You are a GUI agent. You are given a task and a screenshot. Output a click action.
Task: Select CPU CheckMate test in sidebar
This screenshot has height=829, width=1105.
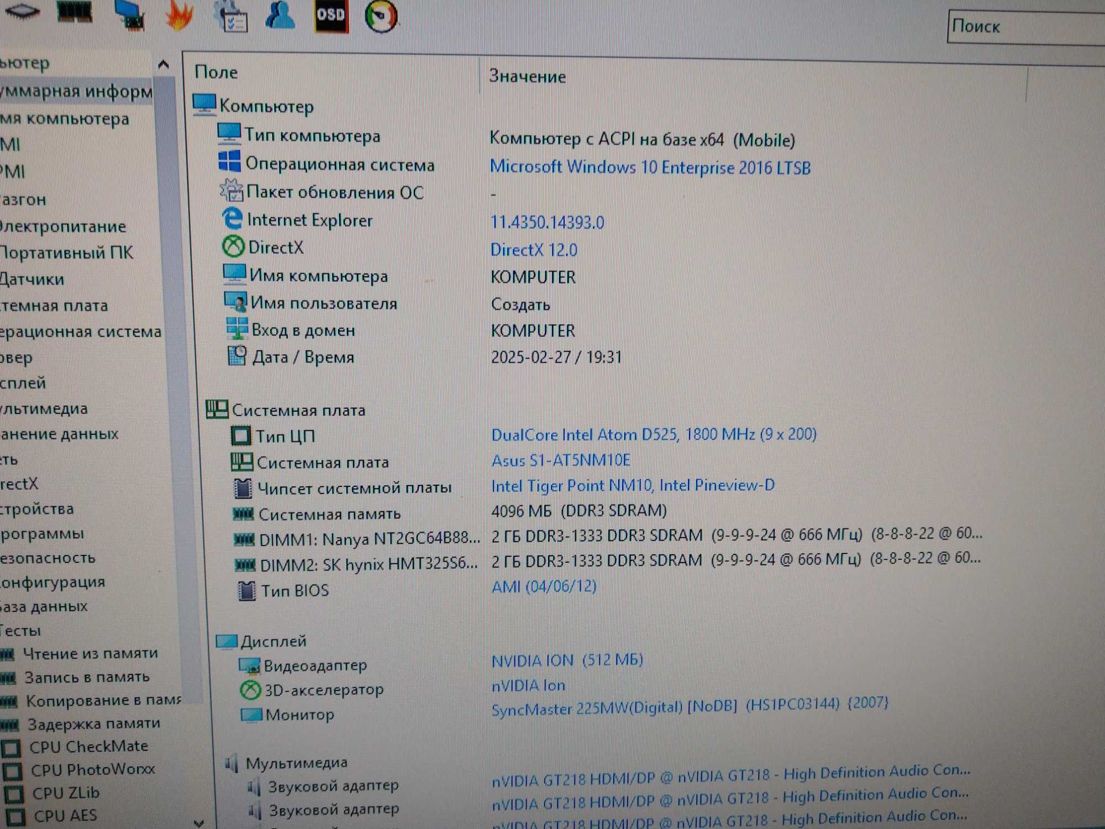coord(88,747)
